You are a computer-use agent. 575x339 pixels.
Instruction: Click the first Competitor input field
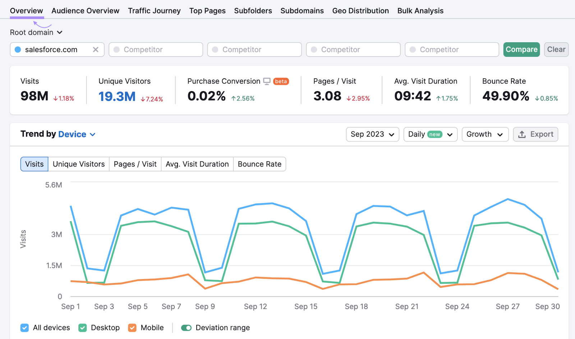[x=156, y=50]
